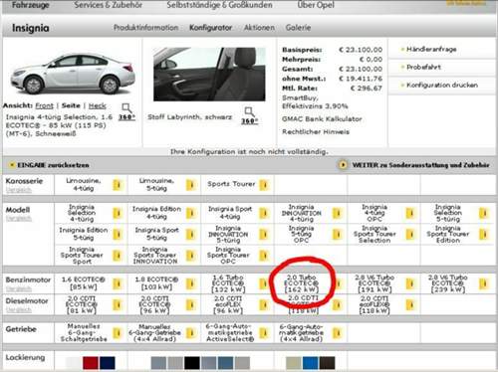
Task: Click info icon for 6-Gang-Automatikgetriebe ActiveSelect
Action: coord(264,332)
